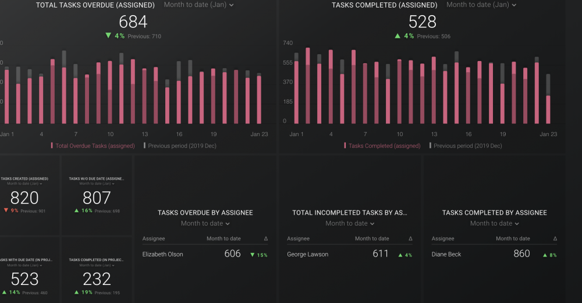Click red down triangle beside 9% change
The width and height of the screenshot is (582, 303).
(x=6, y=211)
